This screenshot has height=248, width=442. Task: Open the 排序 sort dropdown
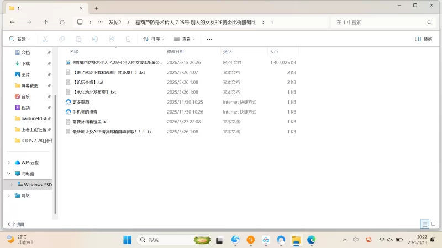[154, 39]
